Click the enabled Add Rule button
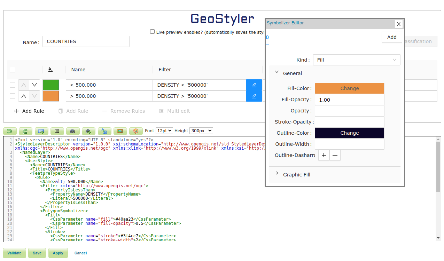The image size is (444, 261). pyautogui.click(x=29, y=111)
